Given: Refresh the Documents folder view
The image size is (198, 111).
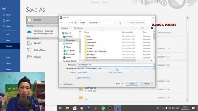Looking at the screenshot, I should tap(120, 23).
